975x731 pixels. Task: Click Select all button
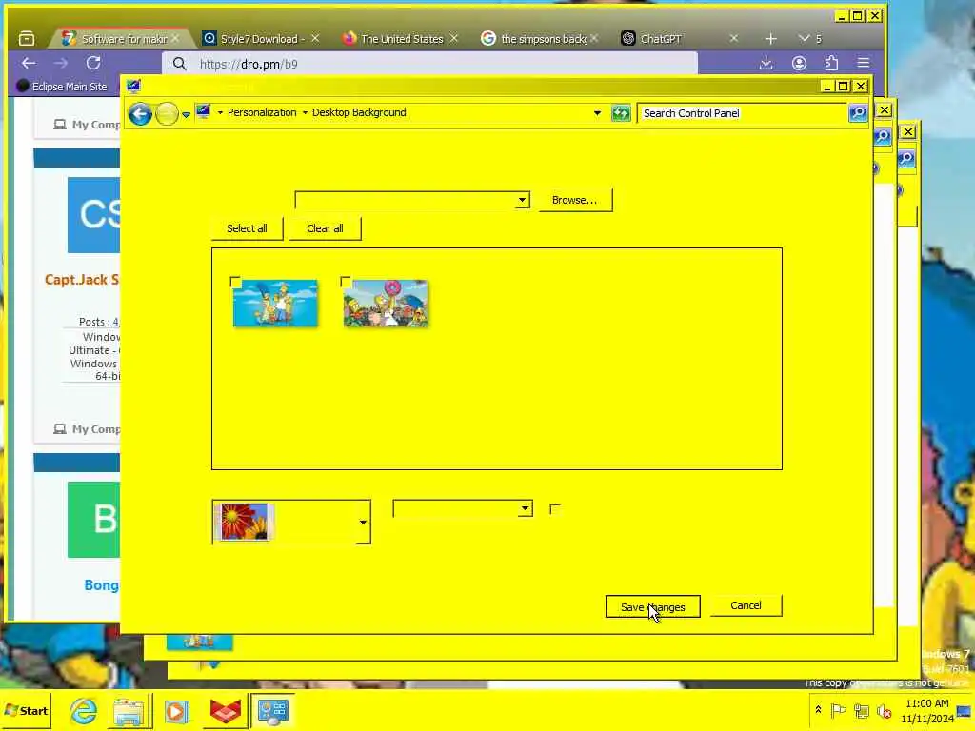pyautogui.click(x=247, y=228)
